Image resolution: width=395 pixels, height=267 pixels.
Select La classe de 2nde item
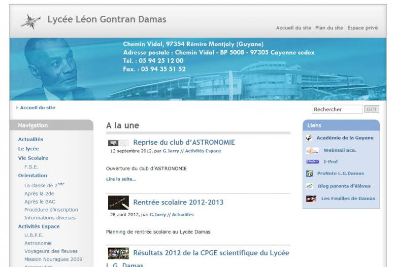44,185
